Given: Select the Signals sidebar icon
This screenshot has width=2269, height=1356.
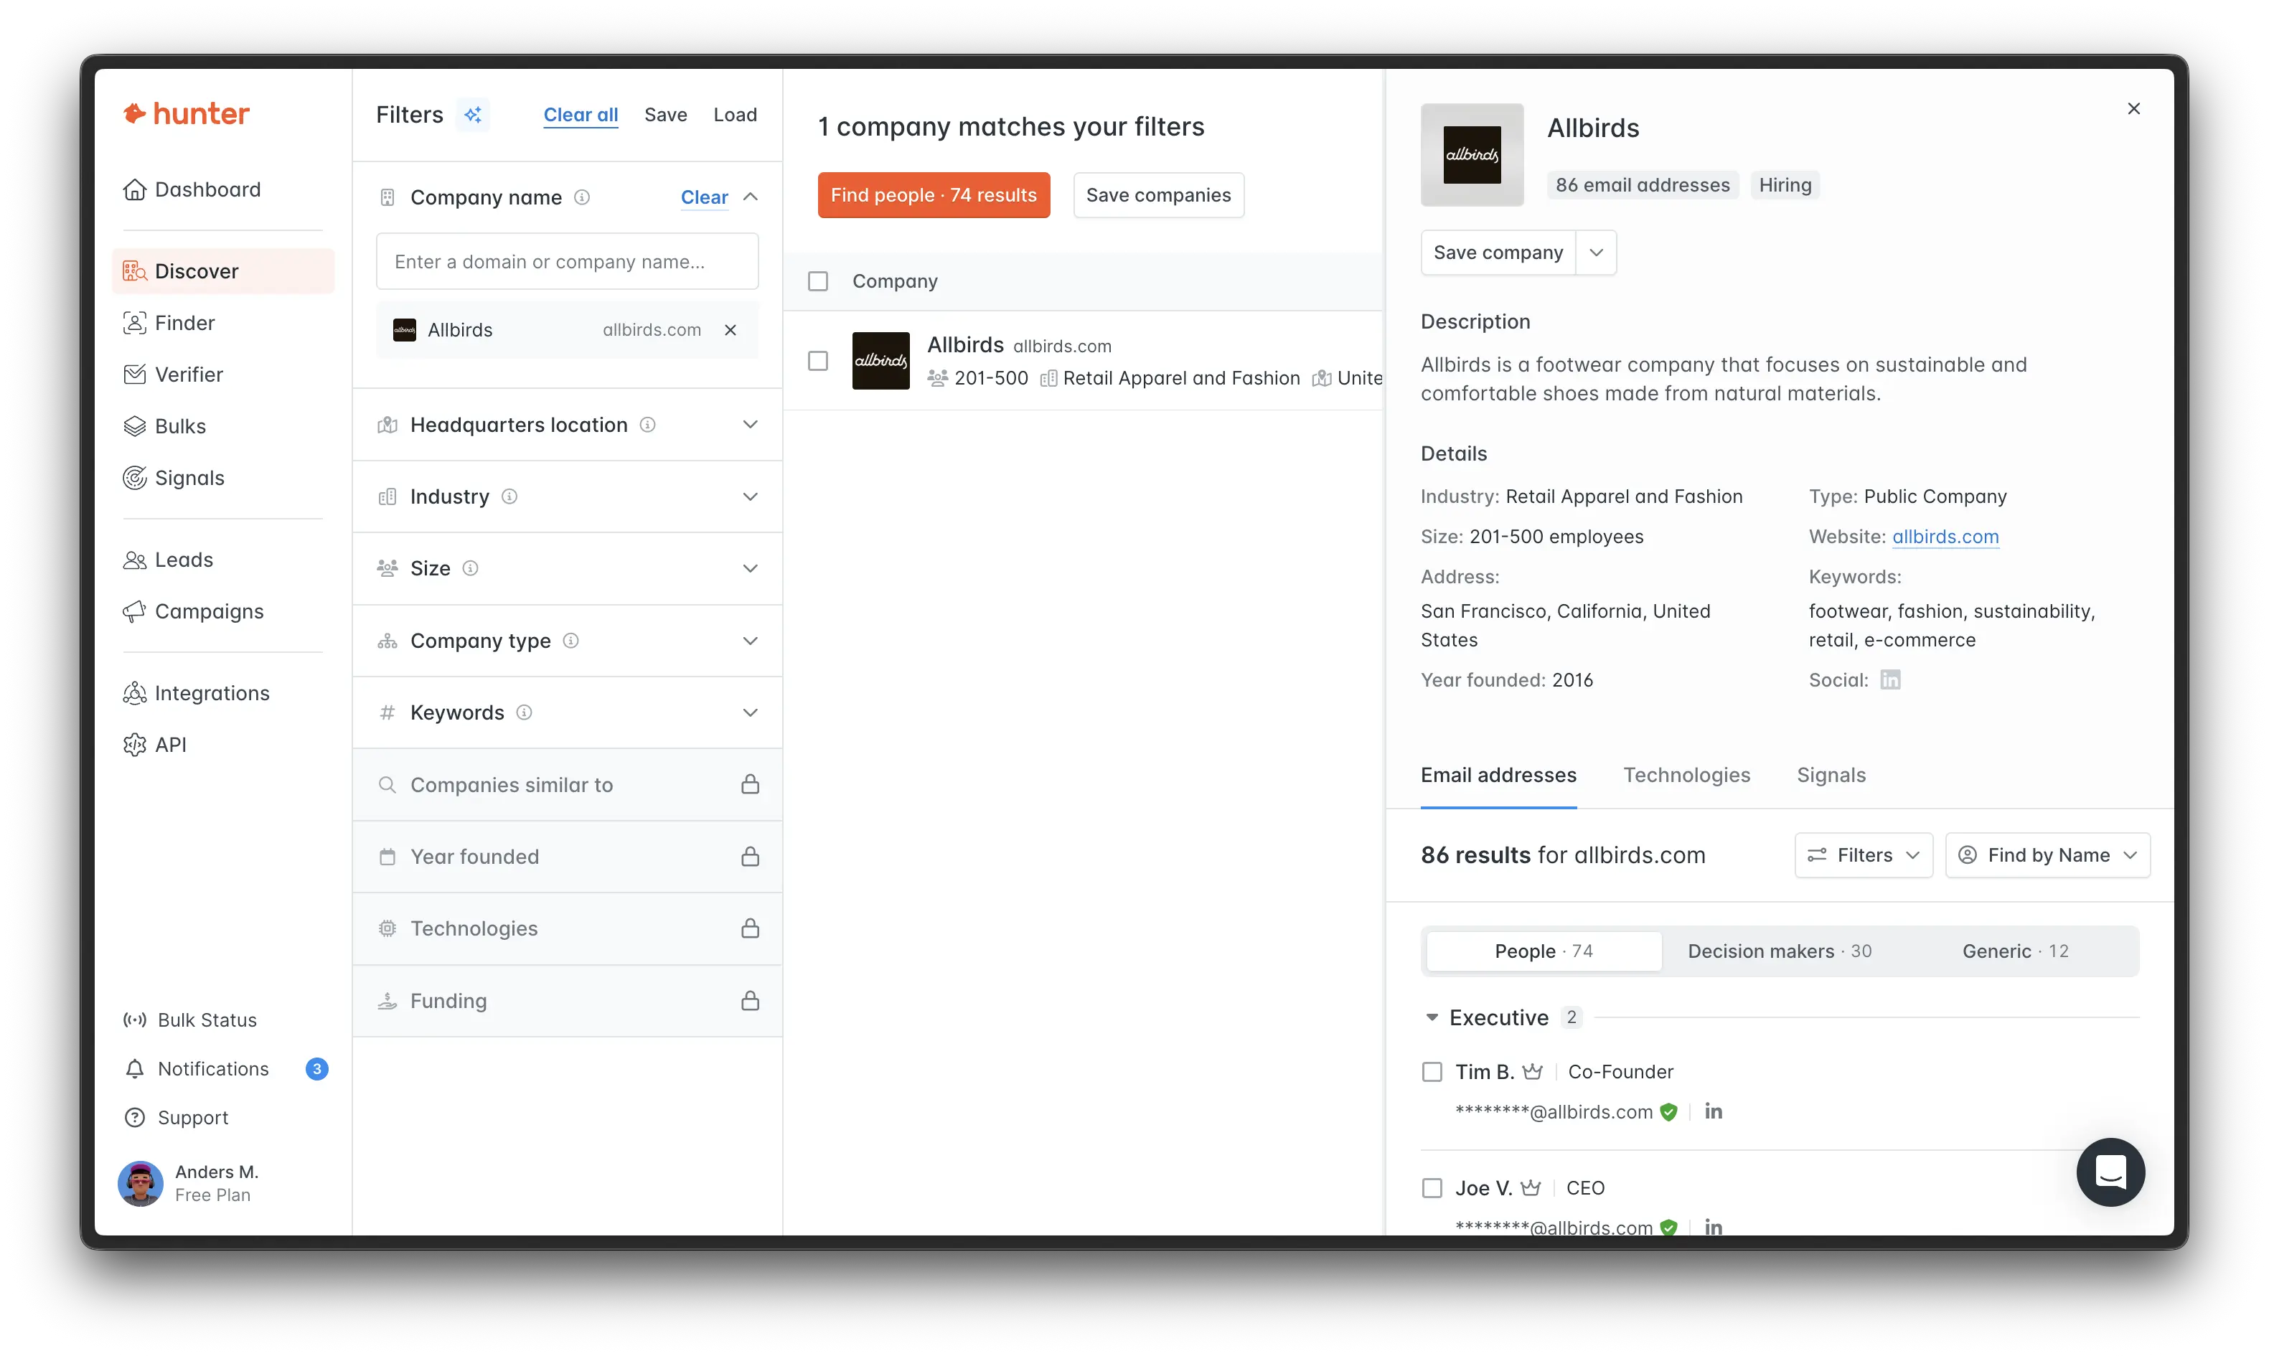Looking at the screenshot, I should (134, 477).
